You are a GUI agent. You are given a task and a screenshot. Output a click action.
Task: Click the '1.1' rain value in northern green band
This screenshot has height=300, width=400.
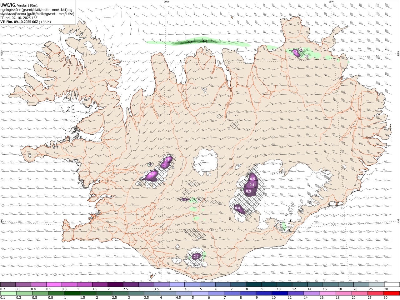tap(190, 42)
